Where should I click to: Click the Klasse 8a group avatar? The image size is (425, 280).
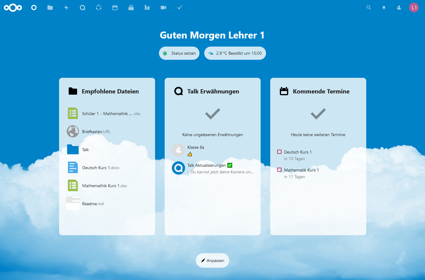pos(178,150)
